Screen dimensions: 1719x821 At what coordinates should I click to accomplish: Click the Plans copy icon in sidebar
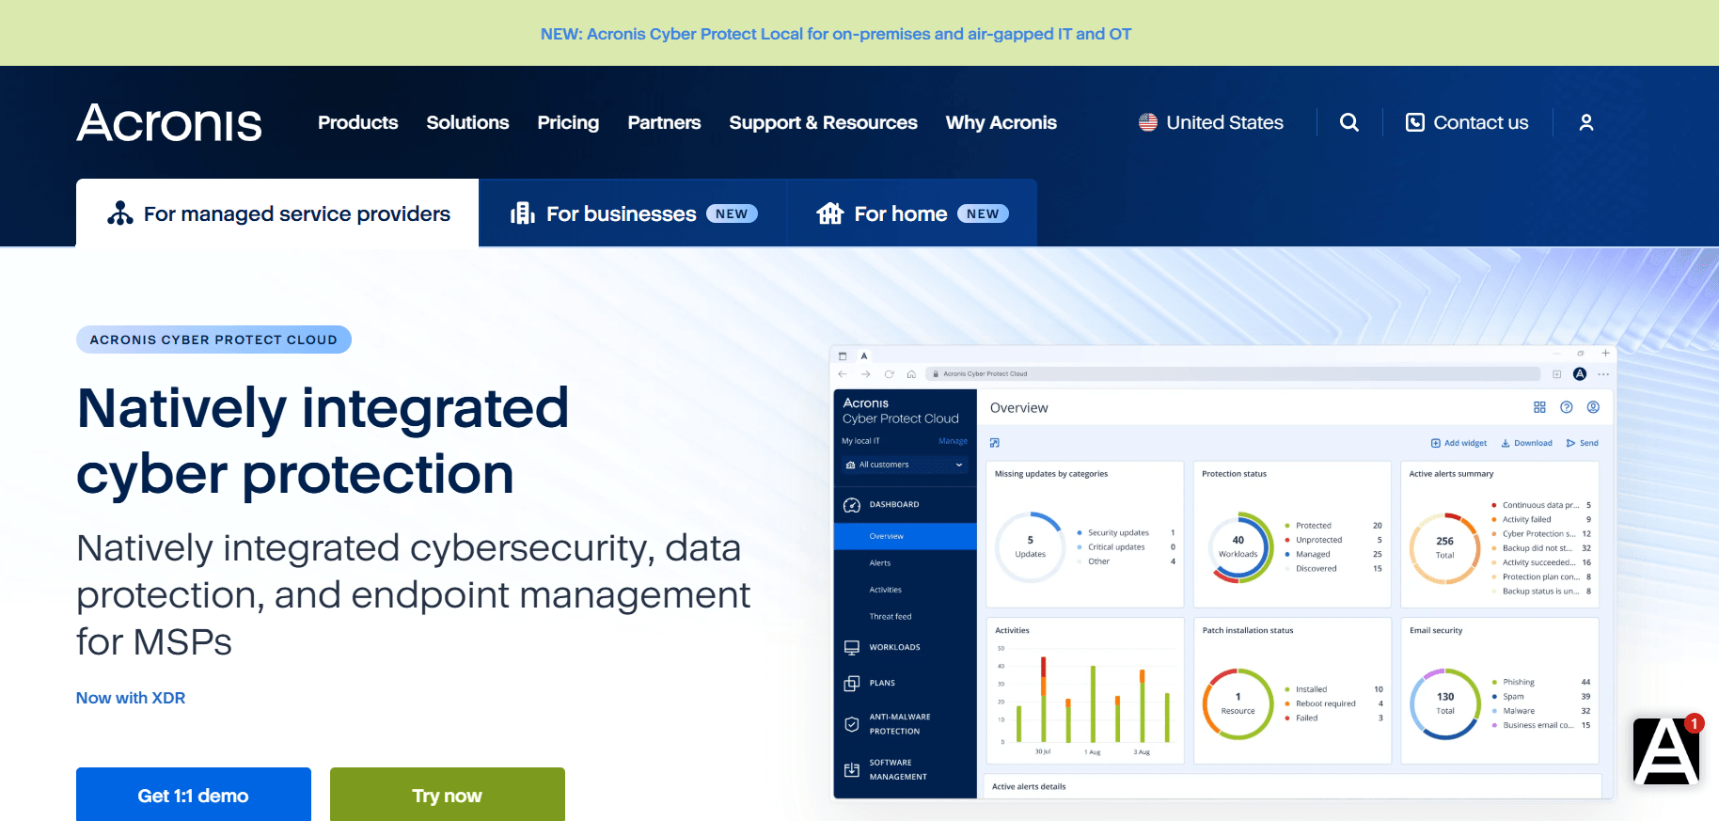[852, 684]
